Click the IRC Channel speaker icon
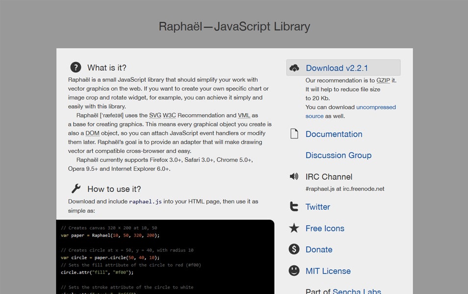Viewport: 468px width, 294px height. coord(294,176)
